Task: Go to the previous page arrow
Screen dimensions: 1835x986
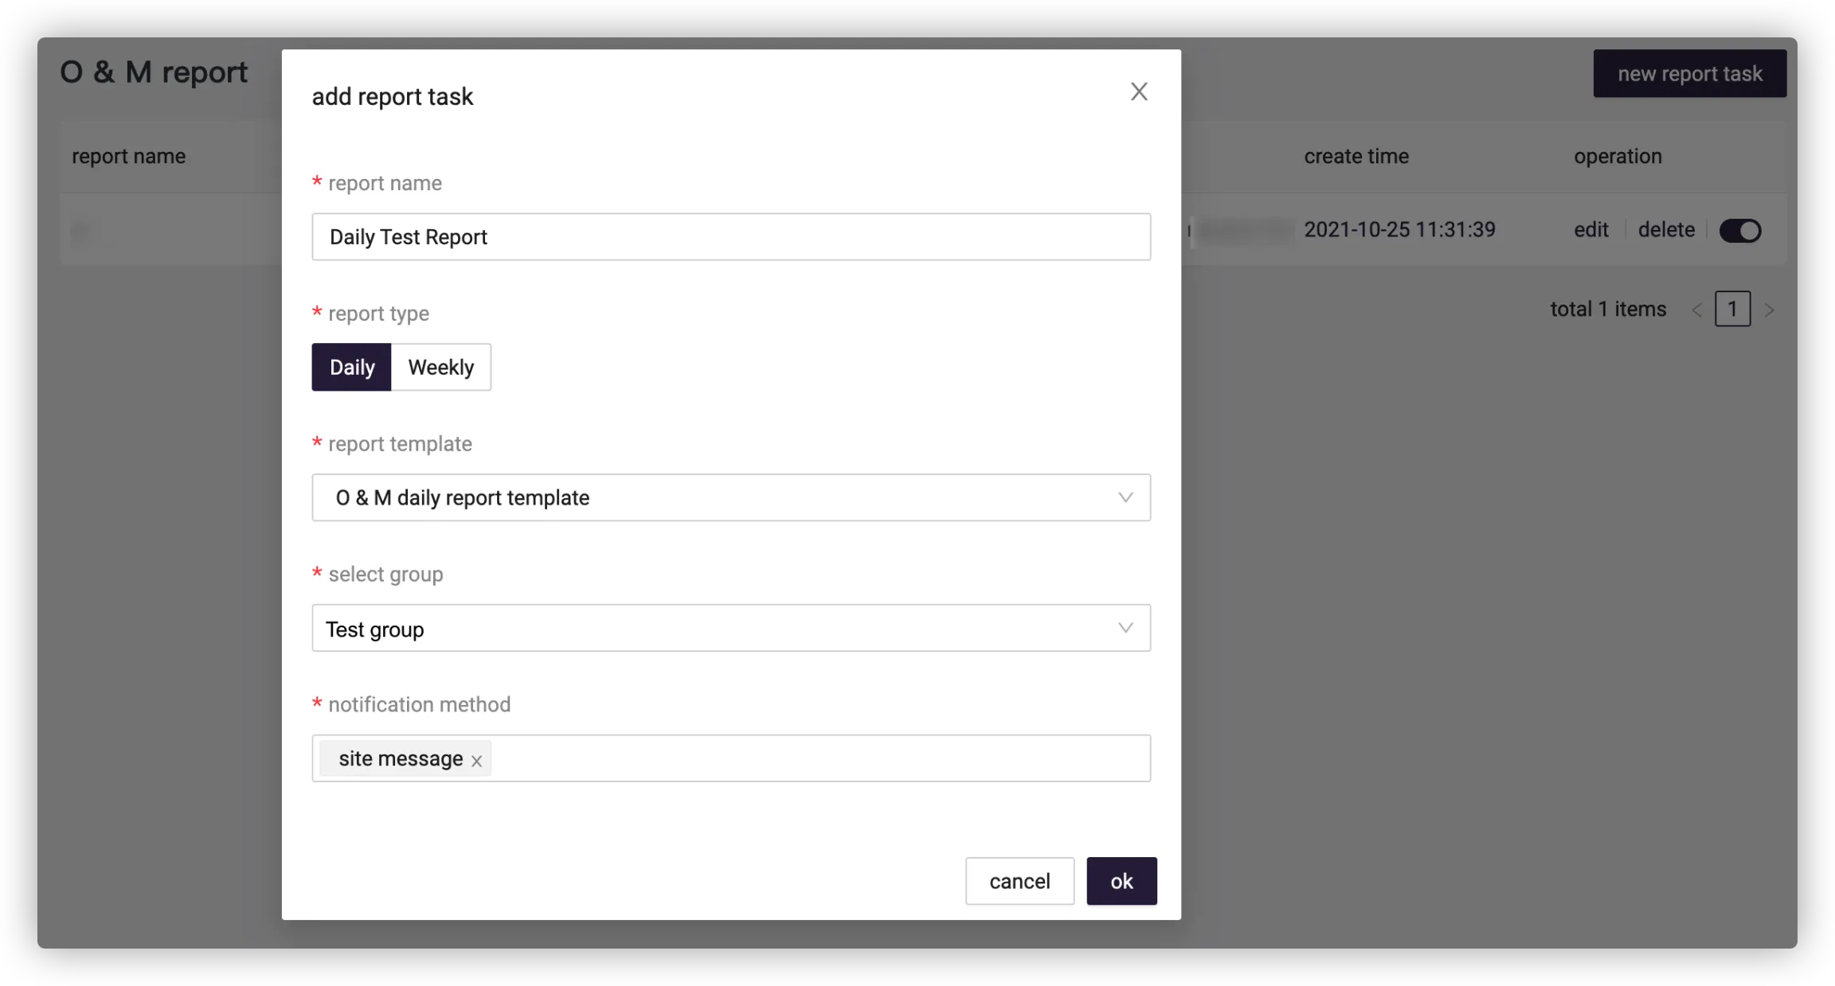Action: point(1696,310)
